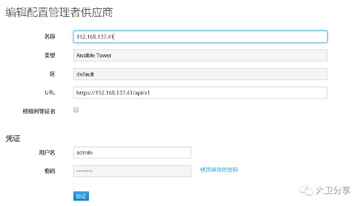Click the WeChat logo icon in watermark
The height and width of the screenshot is (206, 362).
(306, 190)
